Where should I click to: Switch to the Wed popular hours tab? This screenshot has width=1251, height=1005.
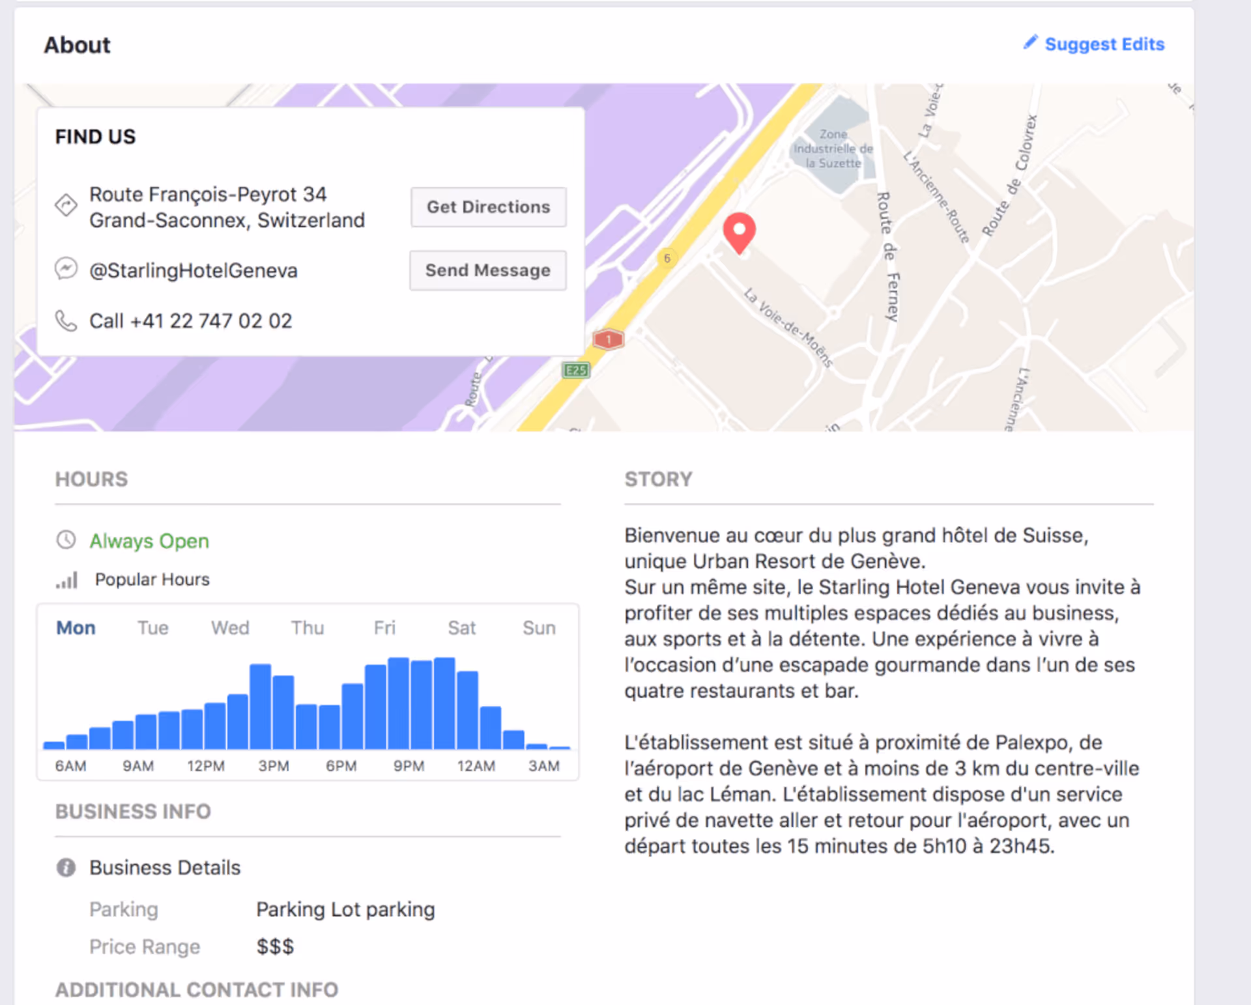pyautogui.click(x=230, y=628)
